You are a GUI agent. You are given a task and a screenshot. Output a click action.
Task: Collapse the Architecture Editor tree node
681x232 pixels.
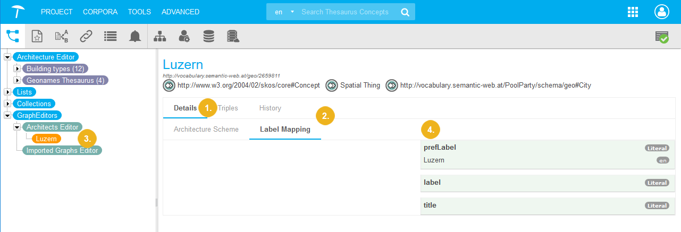click(x=7, y=57)
